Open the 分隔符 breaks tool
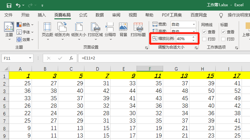250x140 pixels. click(x=110, y=31)
